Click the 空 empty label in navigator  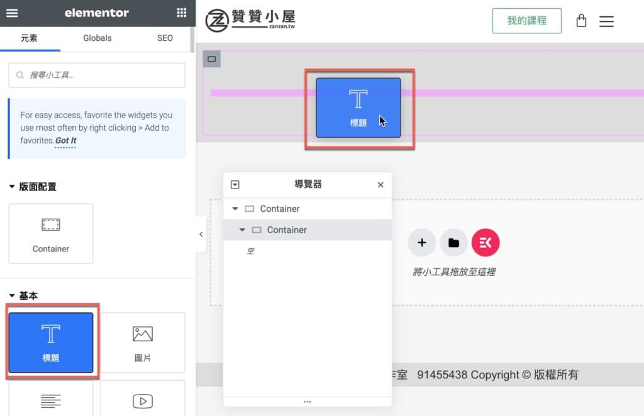(x=250, y=251)
